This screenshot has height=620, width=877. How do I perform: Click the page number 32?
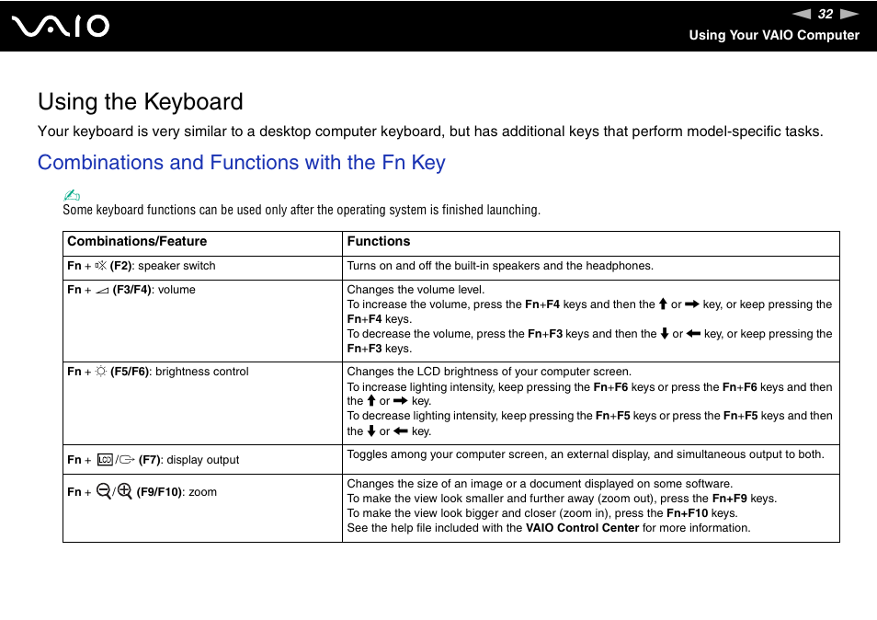(x=826, y=14)
